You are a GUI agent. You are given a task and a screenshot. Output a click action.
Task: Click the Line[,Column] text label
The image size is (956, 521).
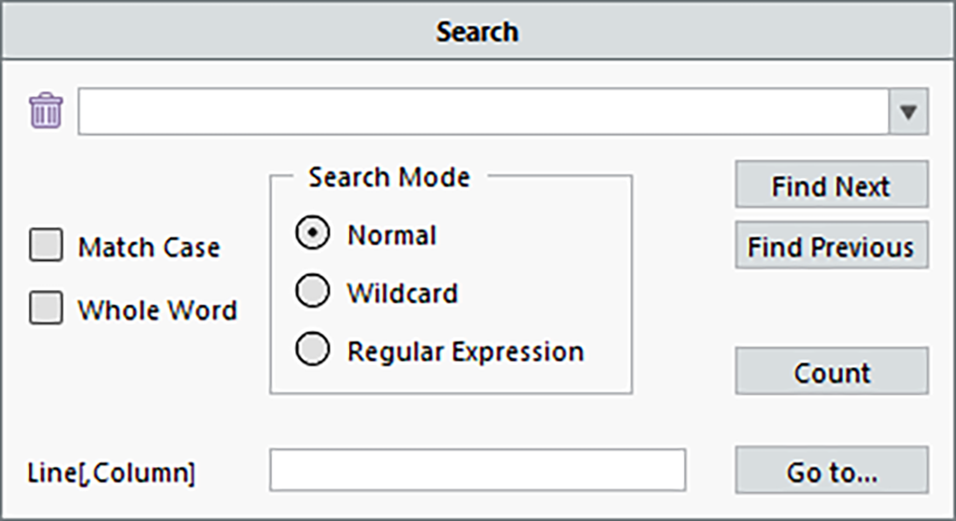click(111, 473)
